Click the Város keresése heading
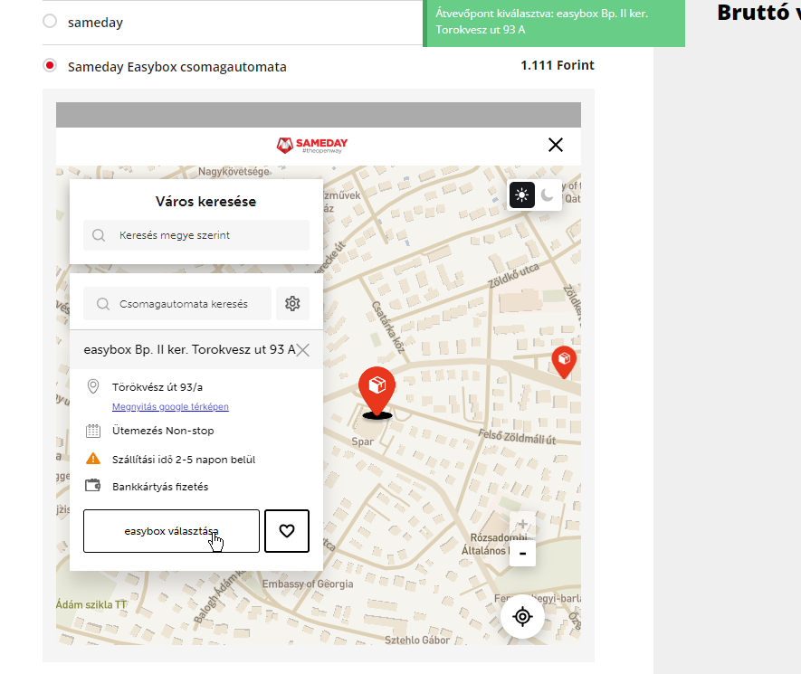 click(205, 201)
